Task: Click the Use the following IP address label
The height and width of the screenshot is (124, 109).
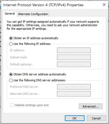Action: (x=32, y=44)
